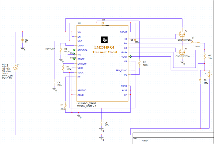Click the <Title> field in title block
214x144 pixels.
[145, 141]
